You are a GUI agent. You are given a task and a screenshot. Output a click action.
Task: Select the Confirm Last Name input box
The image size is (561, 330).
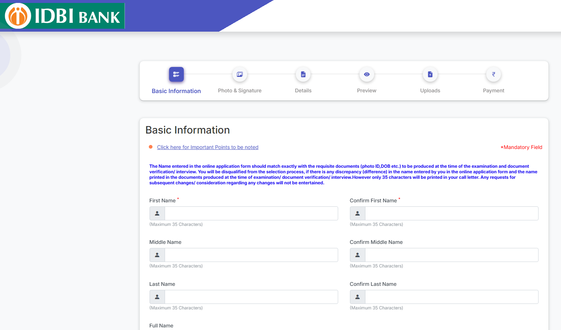452,297
